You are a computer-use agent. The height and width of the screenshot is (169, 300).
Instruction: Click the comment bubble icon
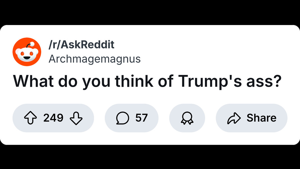(x=122, y=118)
